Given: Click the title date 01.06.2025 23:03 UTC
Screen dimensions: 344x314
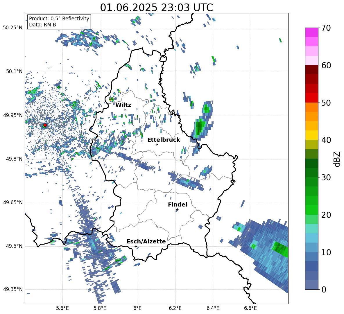Looking at the screenshot, I should point(156,8).
